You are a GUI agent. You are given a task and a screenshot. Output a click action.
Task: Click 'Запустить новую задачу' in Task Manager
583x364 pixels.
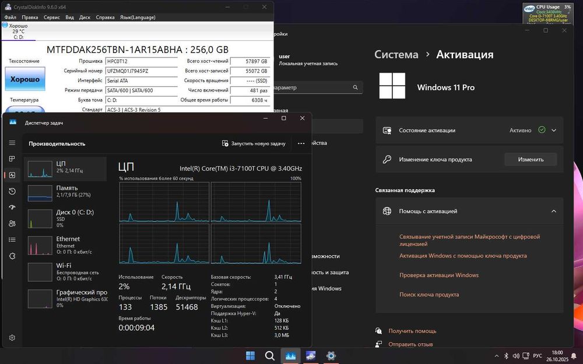(254, 143)
